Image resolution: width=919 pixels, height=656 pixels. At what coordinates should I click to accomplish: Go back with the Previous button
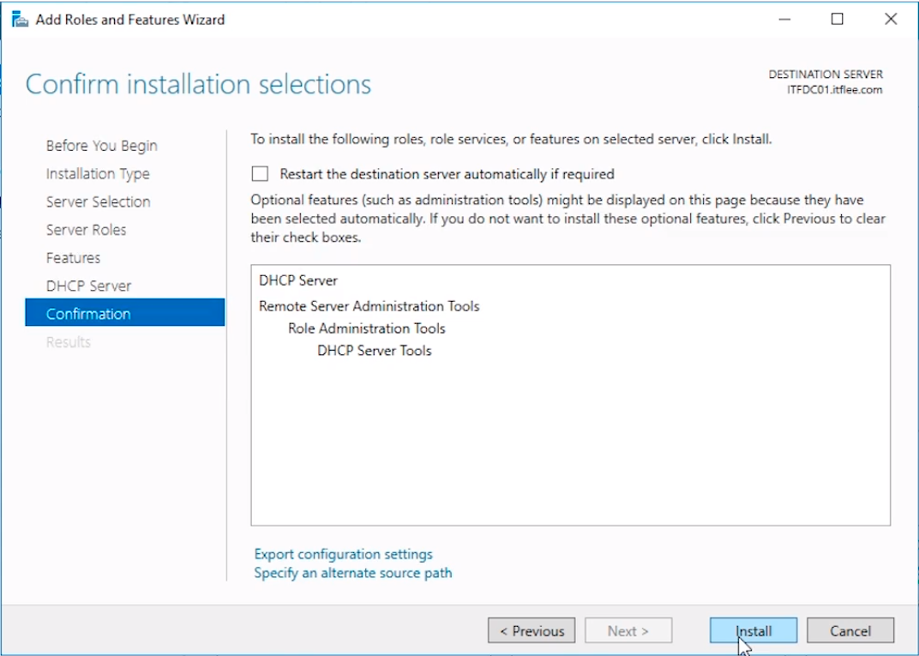tap(532, 631)
